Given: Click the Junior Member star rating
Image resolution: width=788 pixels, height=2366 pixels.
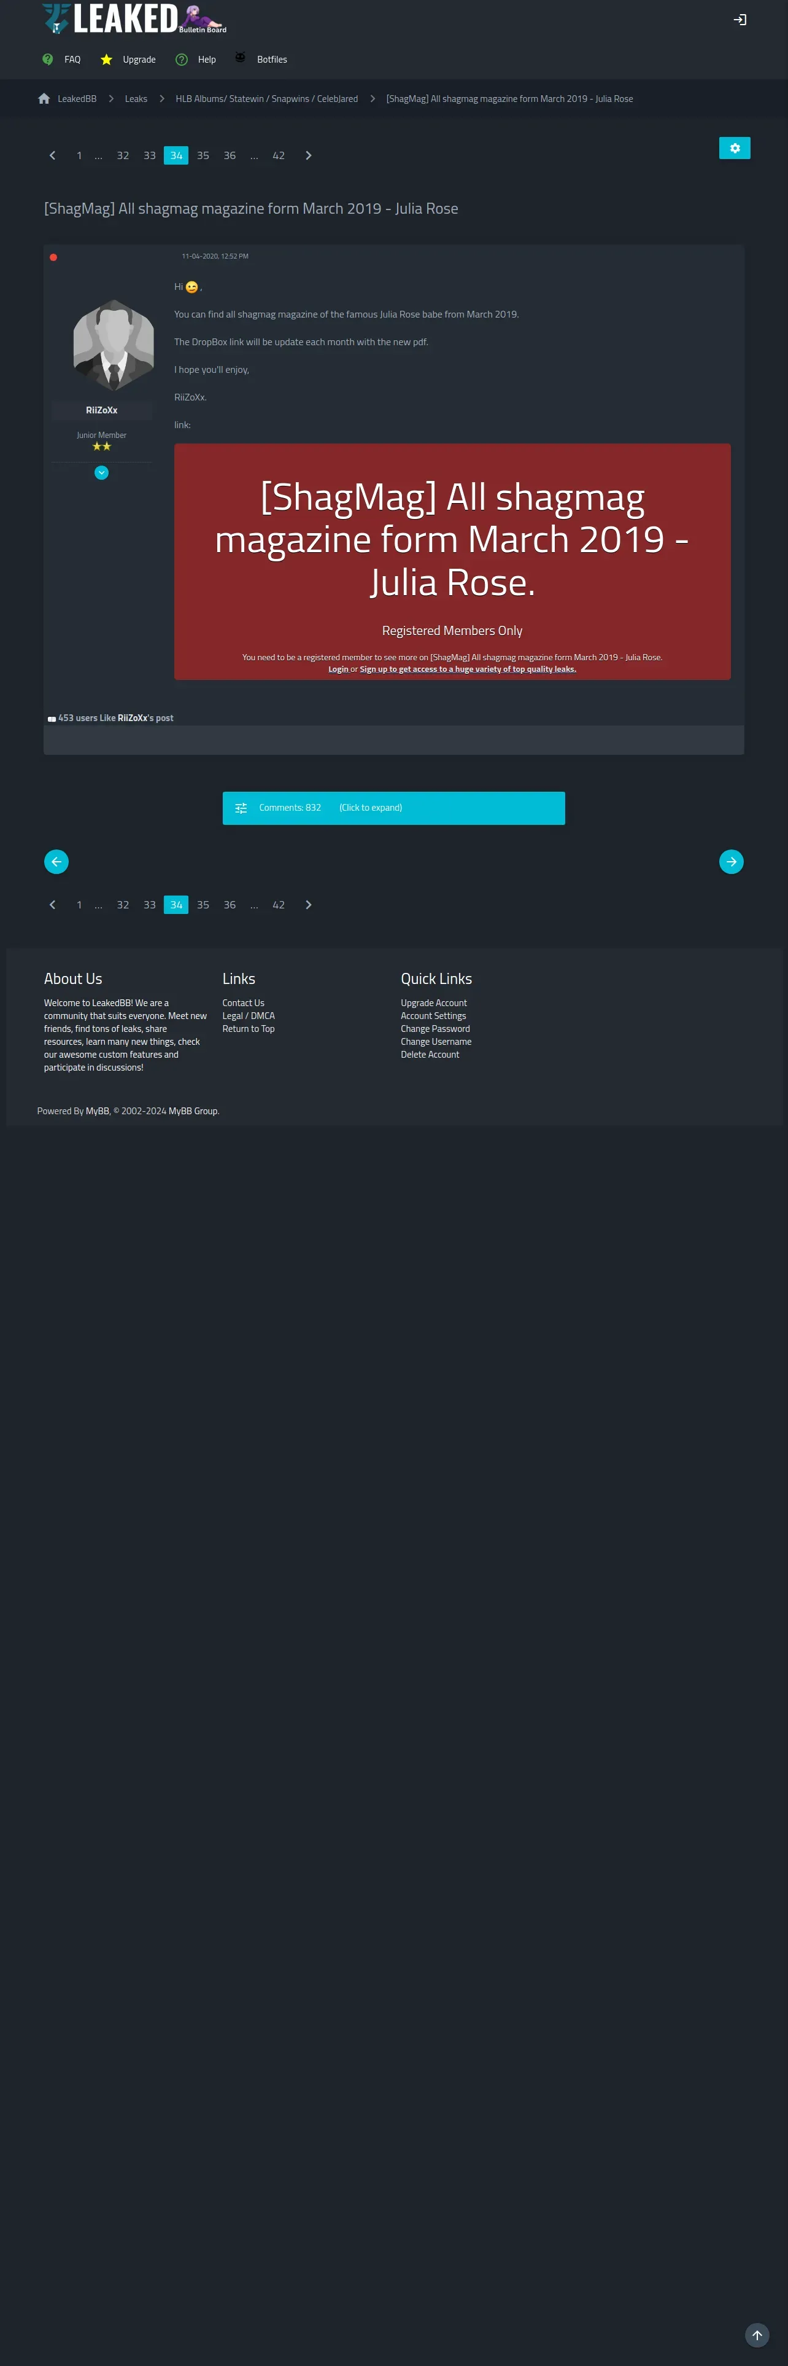Looking at the screenshot, I should click(102, 447).
